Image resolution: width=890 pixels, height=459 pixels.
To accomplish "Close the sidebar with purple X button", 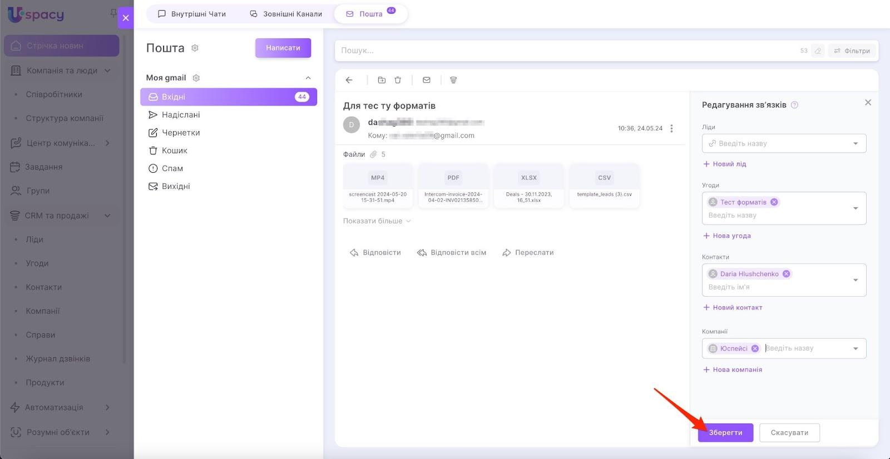I will click(126, 18).
